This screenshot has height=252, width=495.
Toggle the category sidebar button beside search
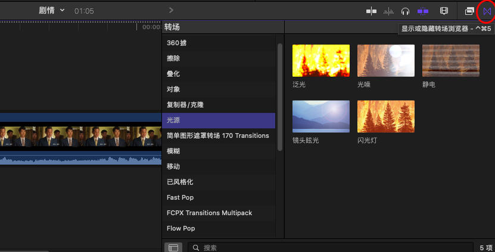[173, 248]
